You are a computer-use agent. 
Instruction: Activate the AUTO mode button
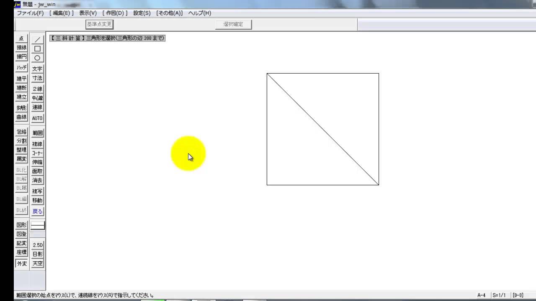tap(37, 118)
